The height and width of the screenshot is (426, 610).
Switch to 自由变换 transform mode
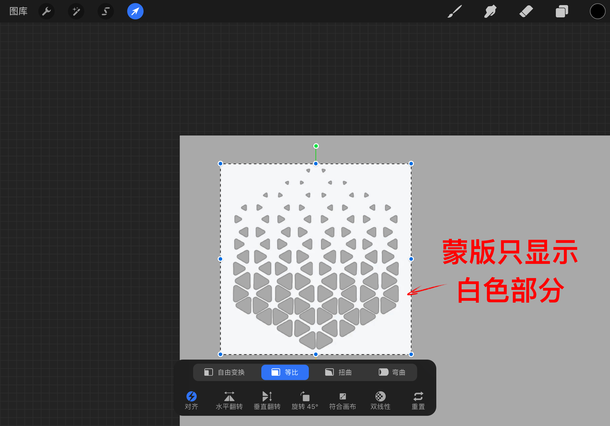point(225,372)
